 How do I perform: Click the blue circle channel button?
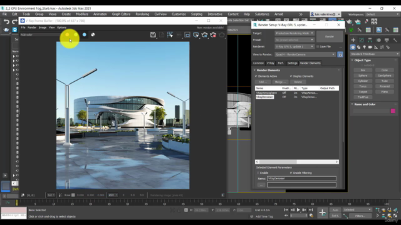click(85, 35)
